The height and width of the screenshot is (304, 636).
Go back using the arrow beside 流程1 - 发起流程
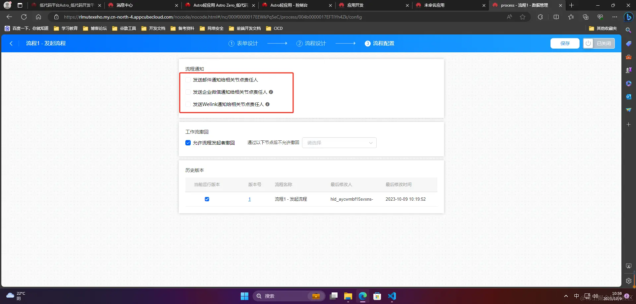tap(11, 43)
